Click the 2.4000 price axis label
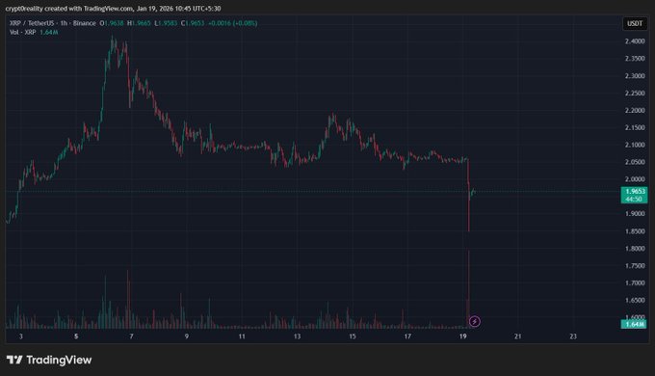Viewport: 655px width, 376px height. 635,41
